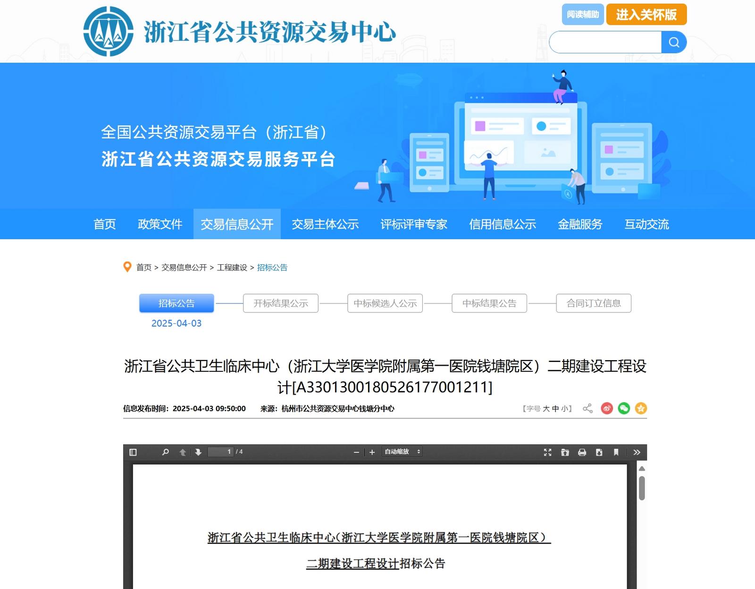755x589 pixels.
Task: Open the 自动缩放 zoom dropdown
Action: [x=402, y=452]
